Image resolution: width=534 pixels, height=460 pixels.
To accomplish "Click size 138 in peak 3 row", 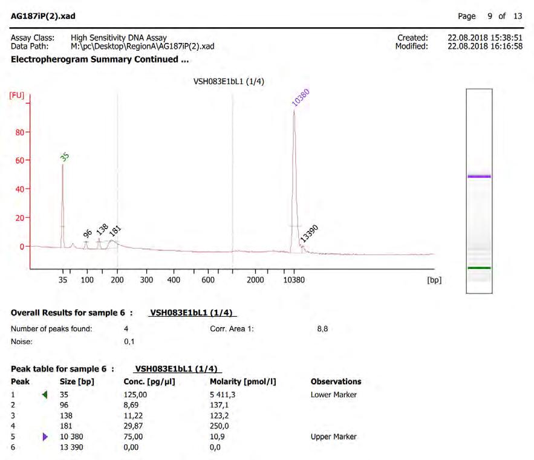I will pyautogui.click(x=66, y=416).
